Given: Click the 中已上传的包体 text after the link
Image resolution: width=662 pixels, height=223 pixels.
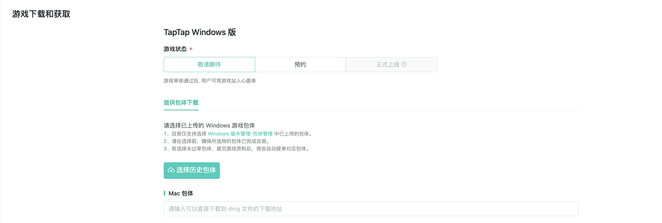Looking at the screenshot, I should (x=293, y=134).
